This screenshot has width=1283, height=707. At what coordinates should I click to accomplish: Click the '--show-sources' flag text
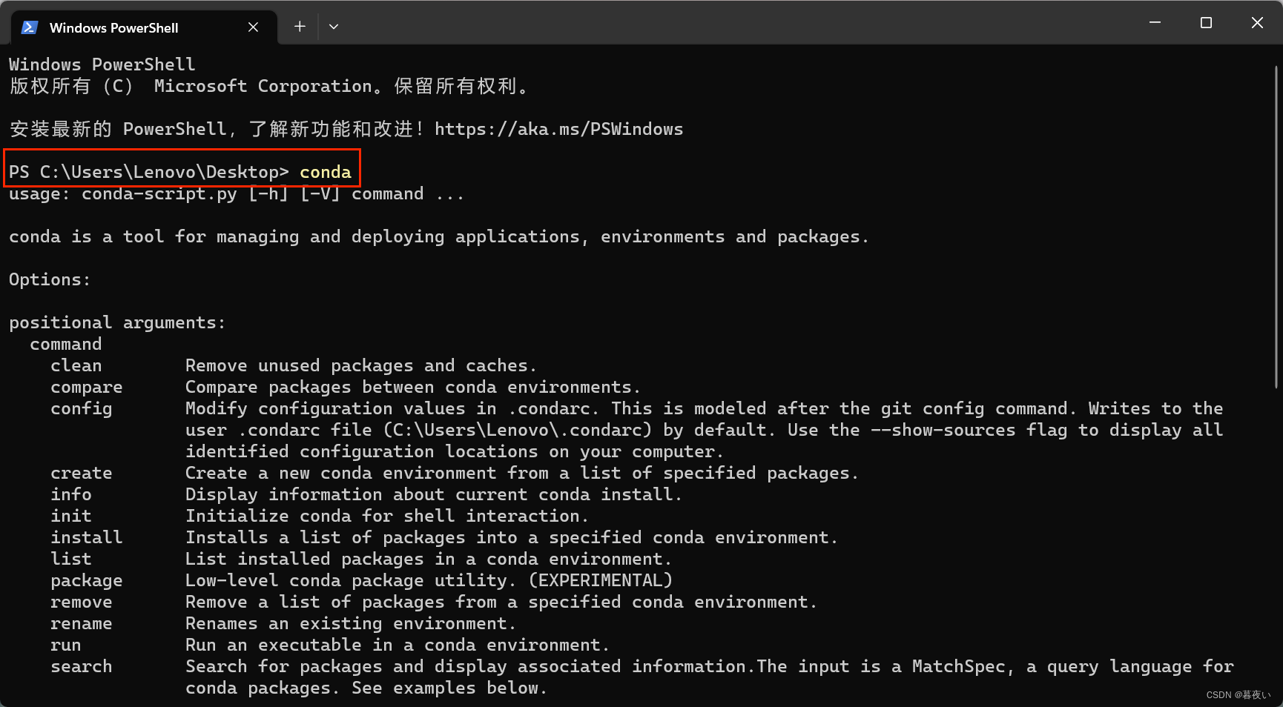click(943, 430)
